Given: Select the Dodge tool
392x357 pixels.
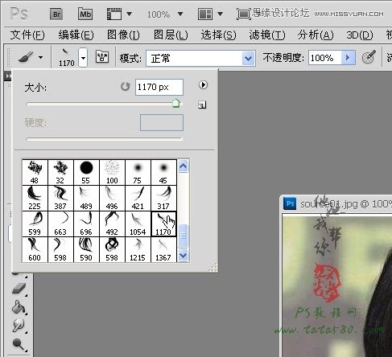Looking at the screenshot, I should click(x=19, y=344).
